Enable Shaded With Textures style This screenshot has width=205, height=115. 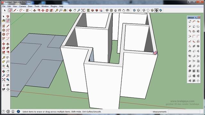157,11
